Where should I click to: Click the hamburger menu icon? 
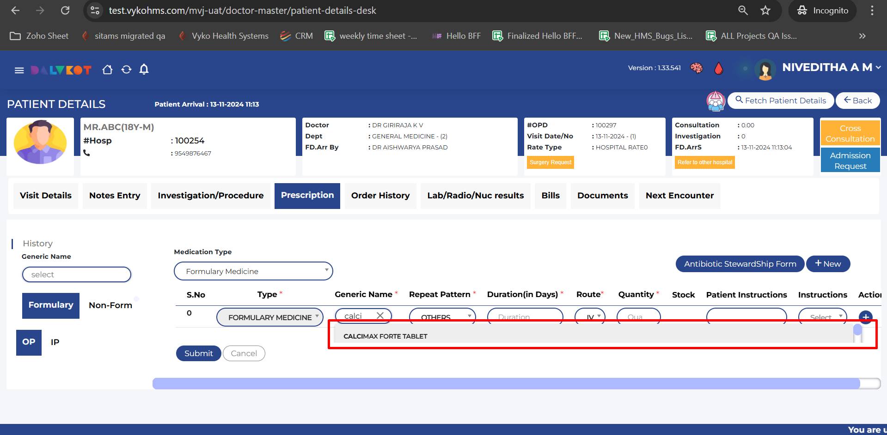pos(19,71)
